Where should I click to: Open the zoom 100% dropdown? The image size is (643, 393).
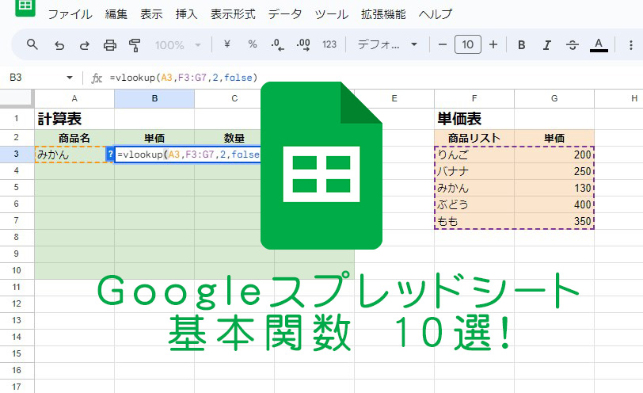(178, 44)
